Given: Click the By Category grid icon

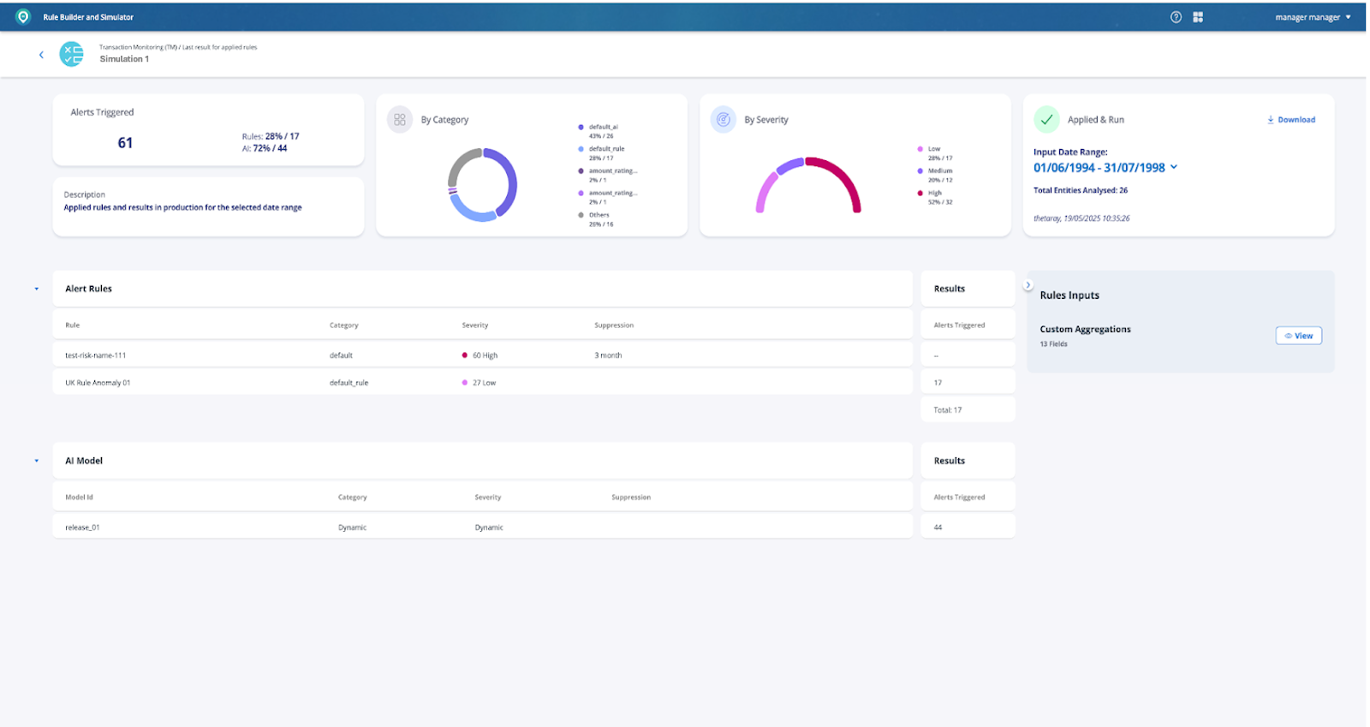Looking at the screenshot, I should (400, 120).
